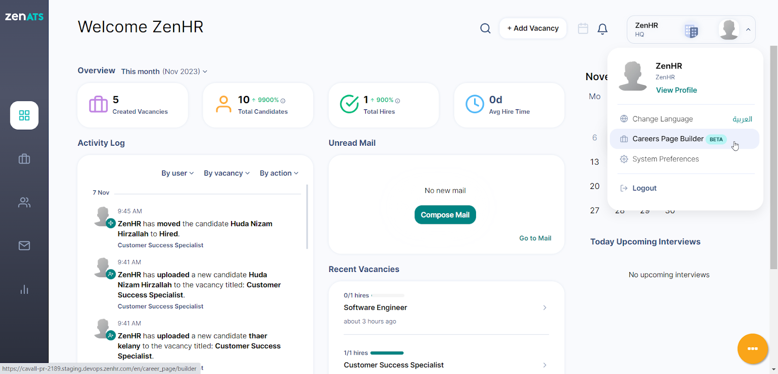Click Customer Success Specialist hires progress bar
778x374 pixels.
pyautogui.click(x=387, y=353)
